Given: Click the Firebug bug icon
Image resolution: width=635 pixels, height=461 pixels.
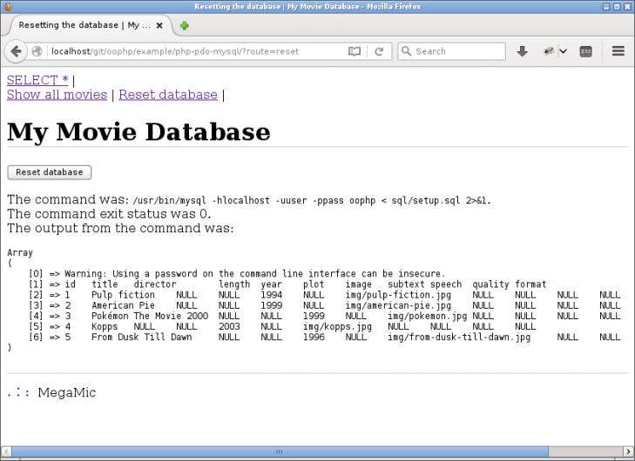Looking at the screenshot, I should pos(549,51).
